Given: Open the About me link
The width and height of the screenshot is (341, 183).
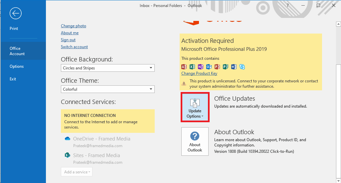Looking at the screenshot, I should [x=70, y=33].
